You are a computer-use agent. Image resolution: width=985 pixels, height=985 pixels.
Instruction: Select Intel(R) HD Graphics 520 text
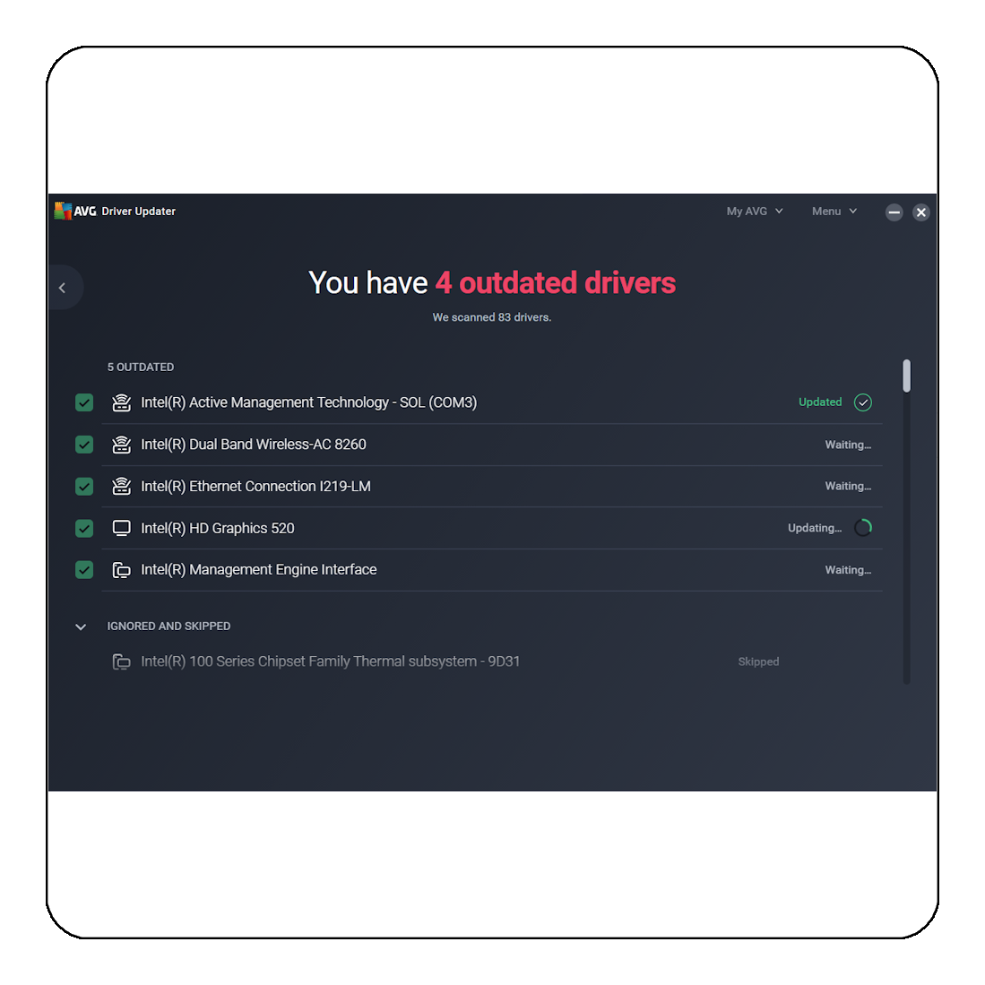218,528
